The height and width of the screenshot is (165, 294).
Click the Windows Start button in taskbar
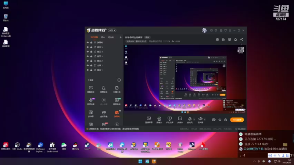(140, 161)
